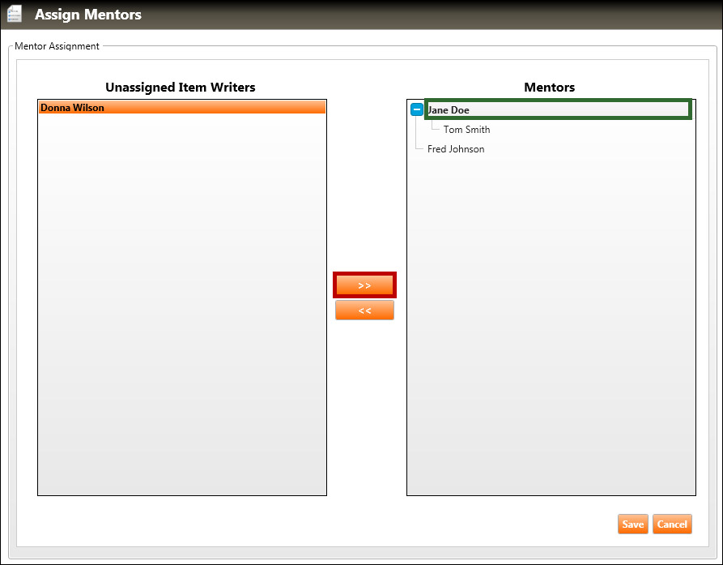Click empty space in the Mentors tree panel
The image size is (723, 565).
click(551, 324)
